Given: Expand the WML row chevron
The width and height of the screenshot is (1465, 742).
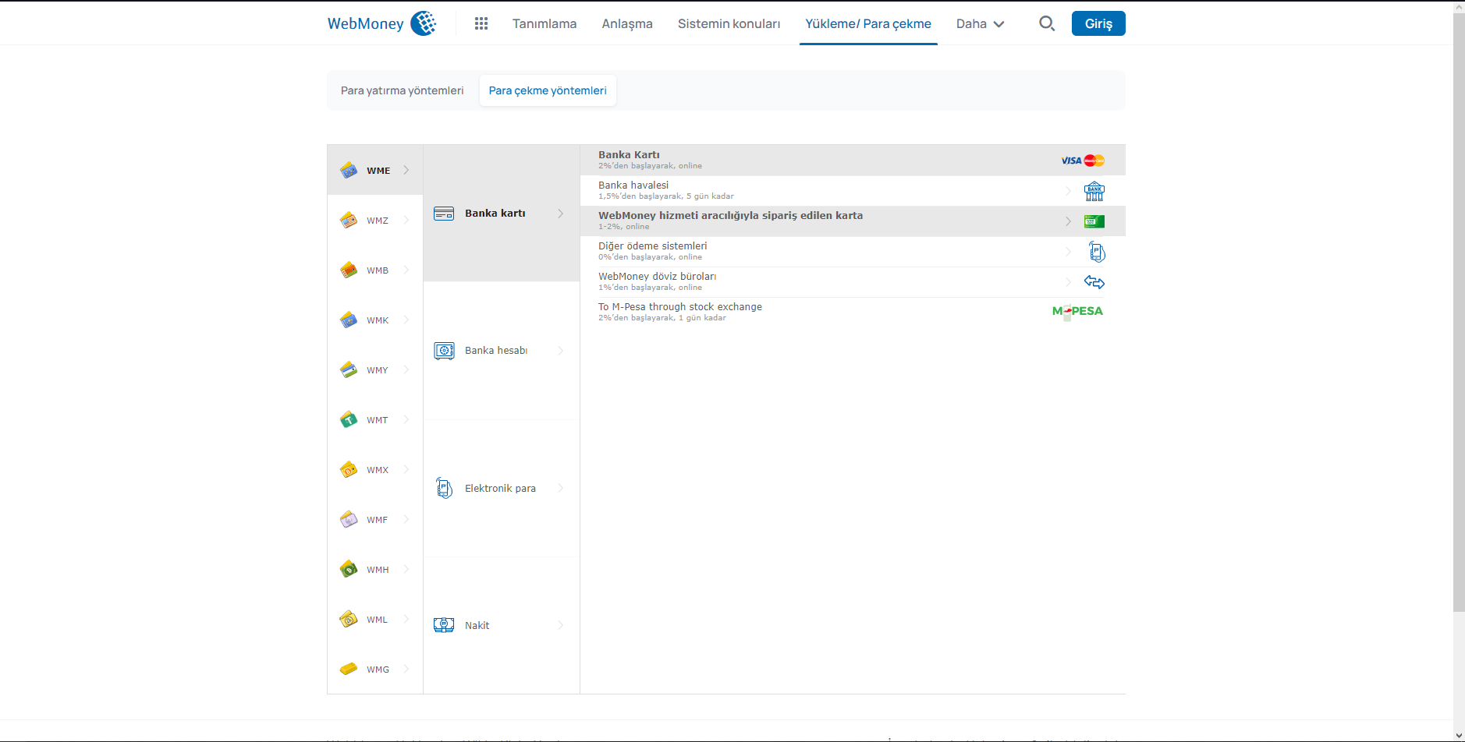Looking at the screenshot, I should point(406,619).
